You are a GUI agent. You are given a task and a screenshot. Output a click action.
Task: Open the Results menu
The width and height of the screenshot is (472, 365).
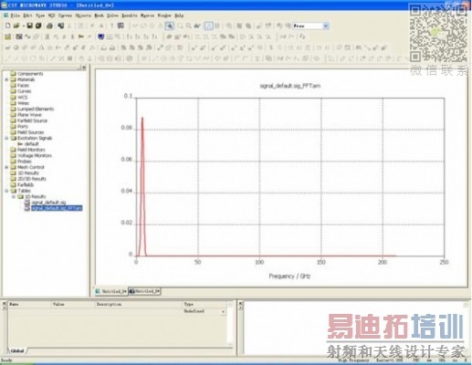[x=130, y=16]
